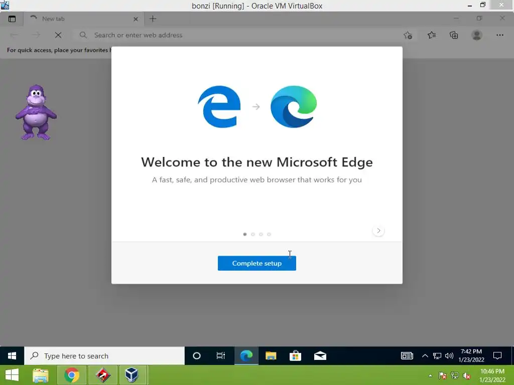The image size is (514, 385).
Task: Minimize the Edge browser window
Action: click(456, 19)
